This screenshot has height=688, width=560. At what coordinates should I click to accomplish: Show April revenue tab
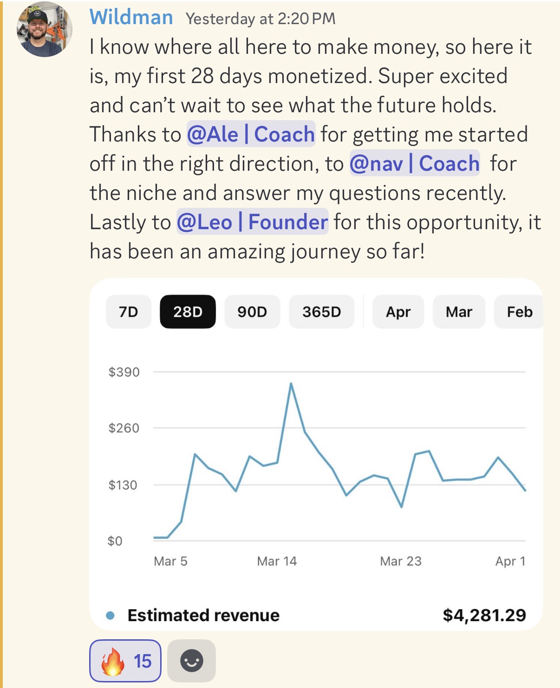point(398,312)
